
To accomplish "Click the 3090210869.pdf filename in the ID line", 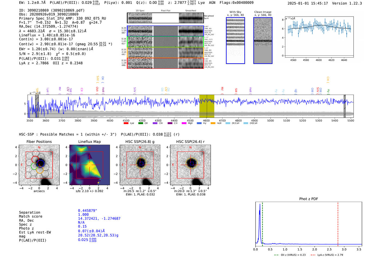I will [69, 10].
